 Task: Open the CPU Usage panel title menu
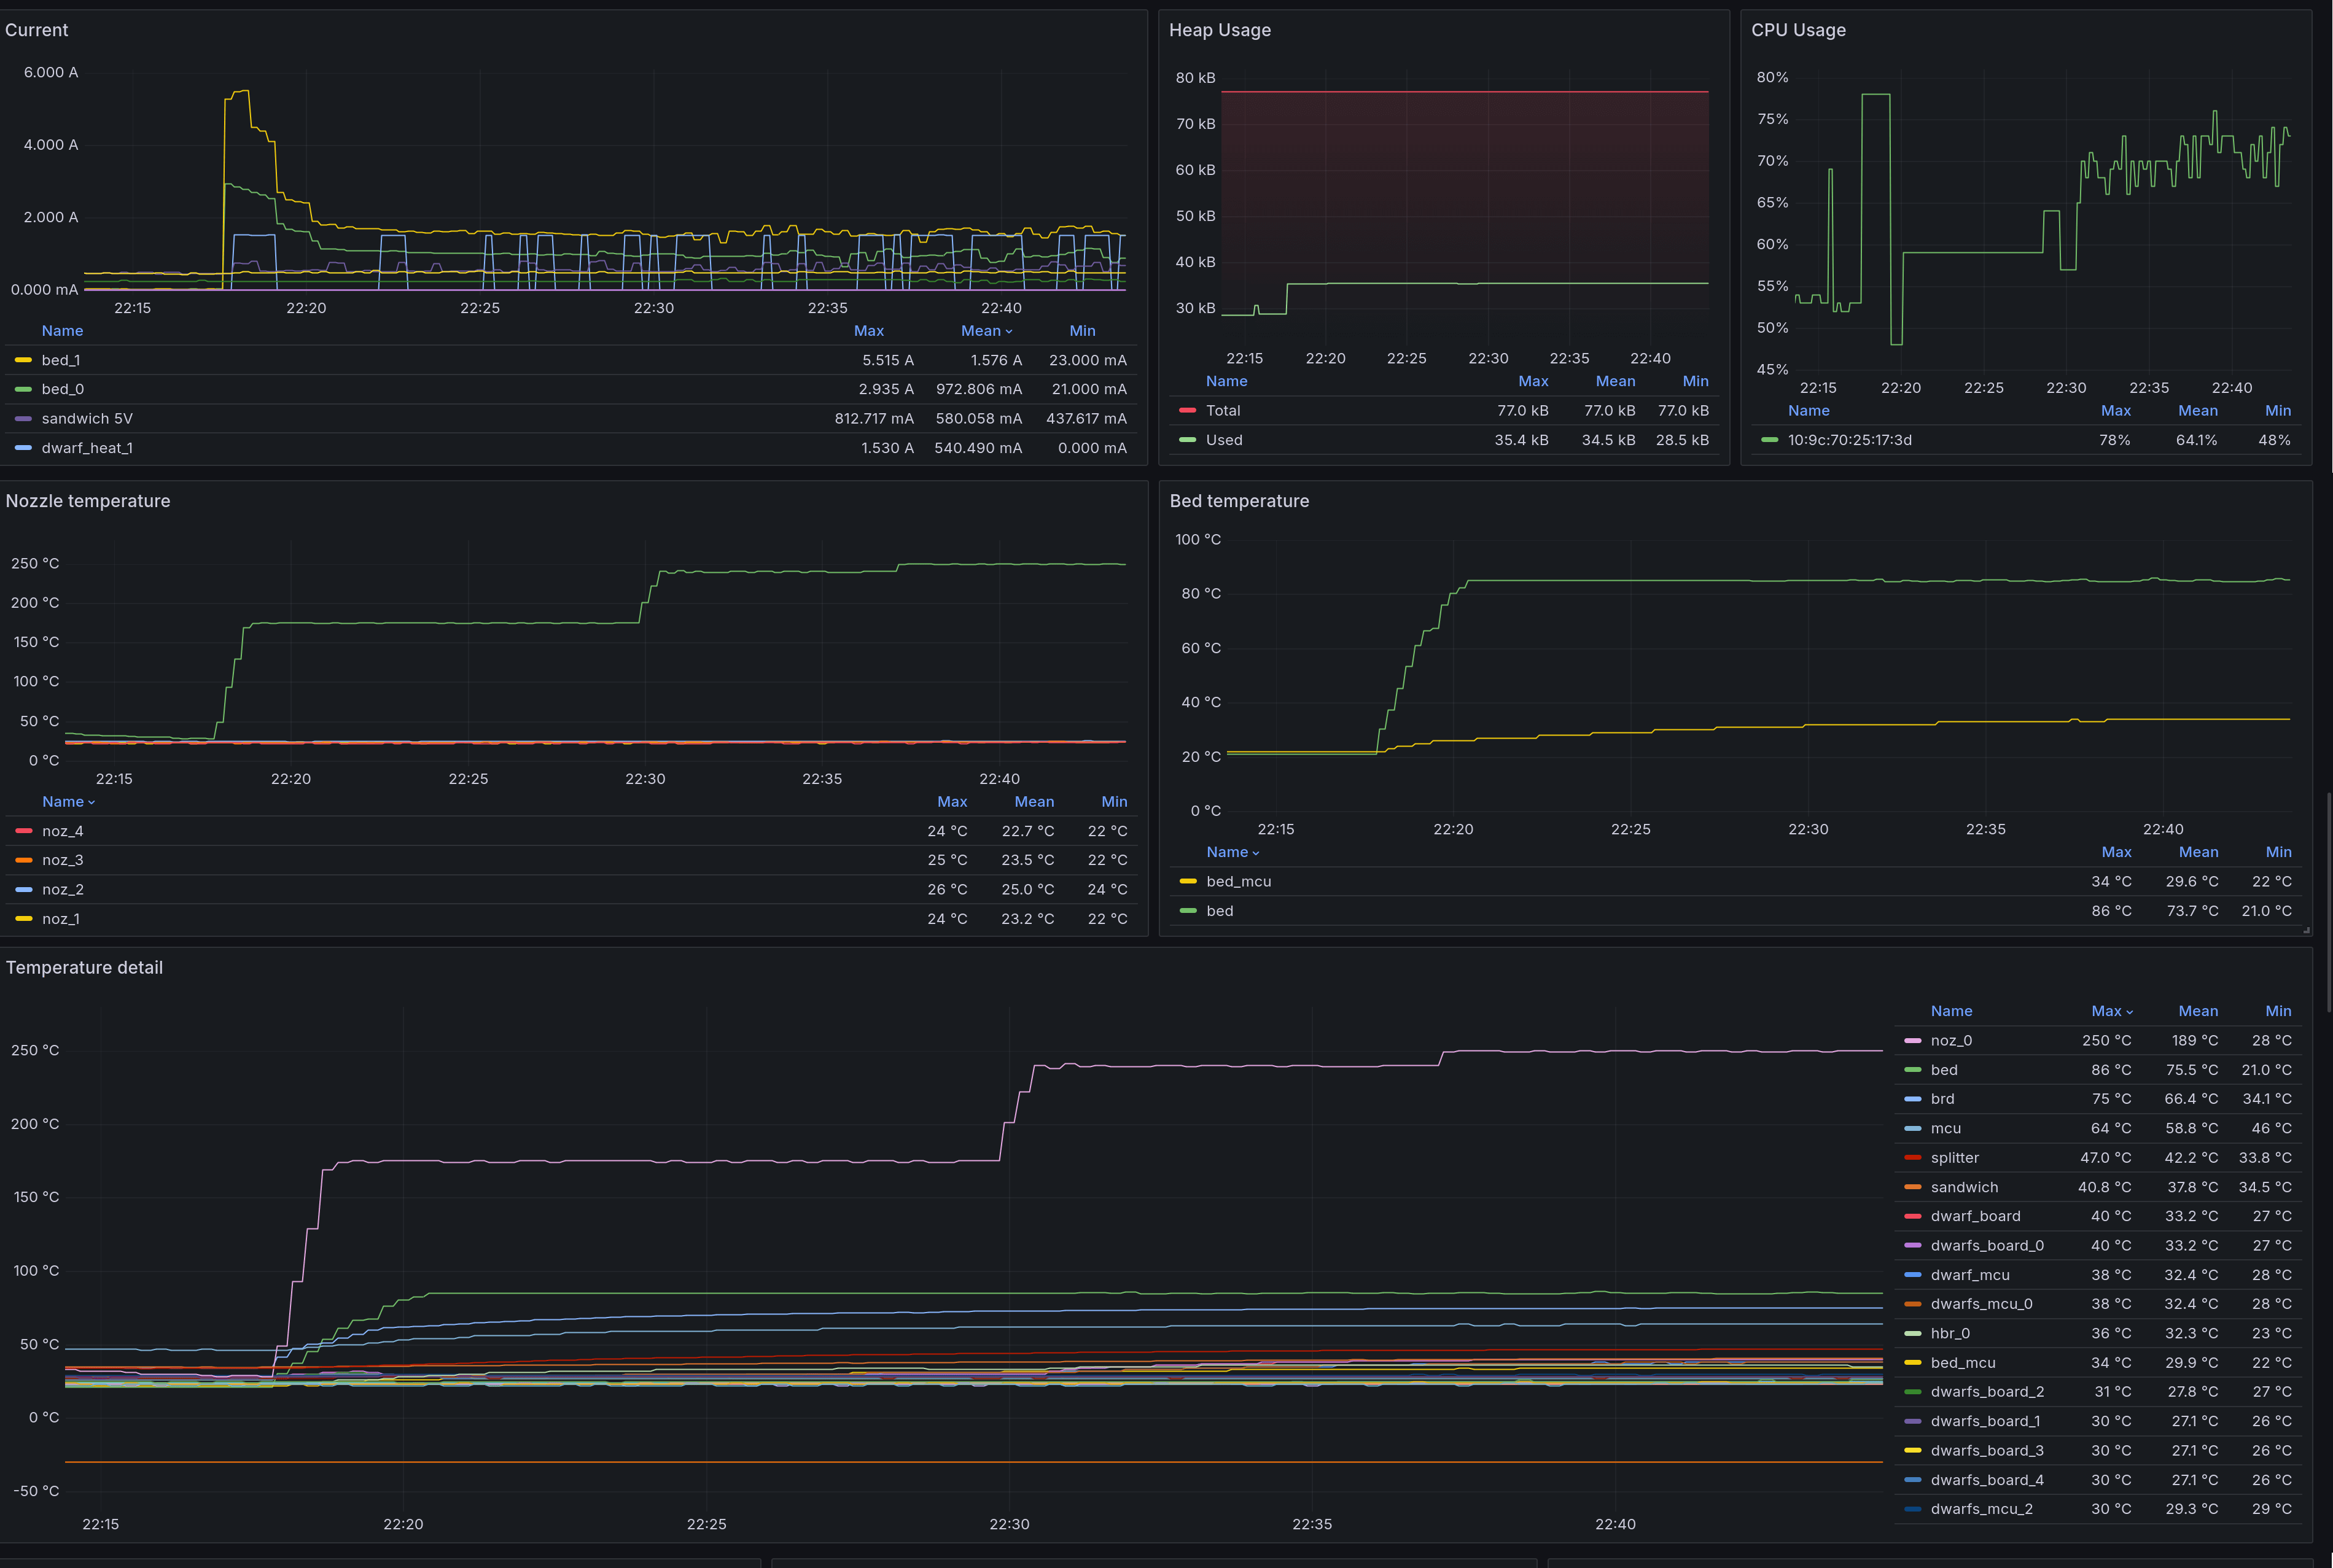pos(1799,30)
